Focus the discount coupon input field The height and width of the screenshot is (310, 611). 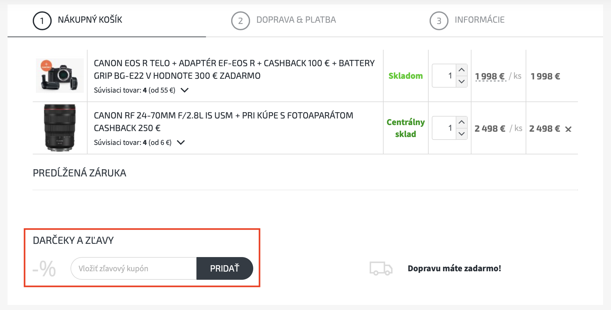point(134,268)
